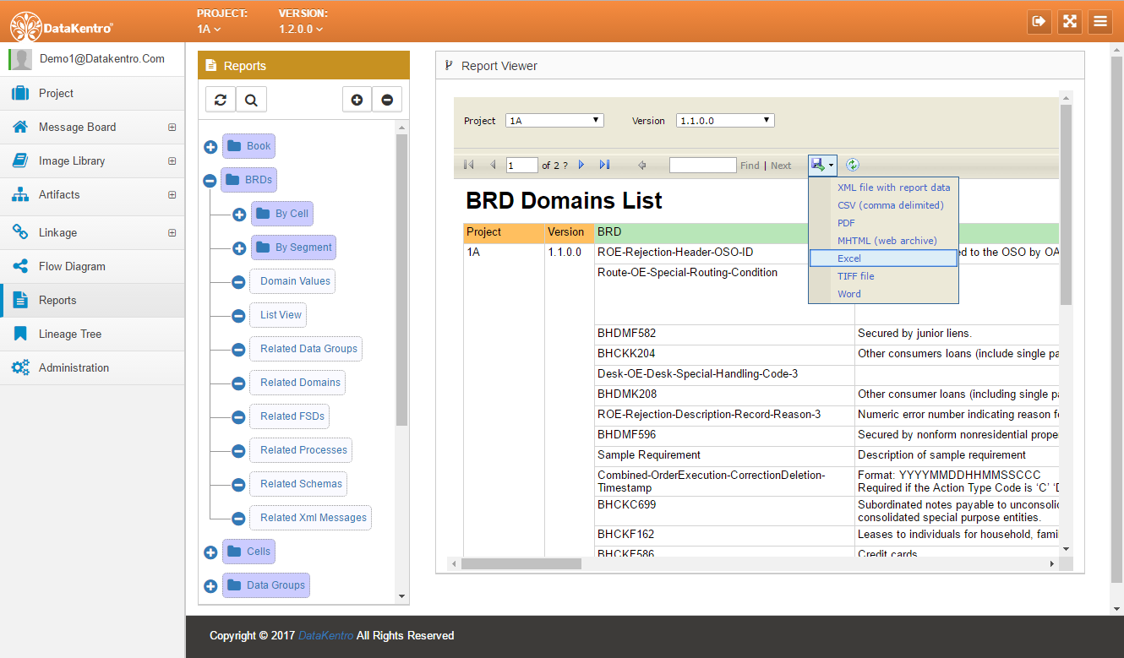Open Lineage Tree page
This screenshot has width=1124, height=658.
coord(92,334)
